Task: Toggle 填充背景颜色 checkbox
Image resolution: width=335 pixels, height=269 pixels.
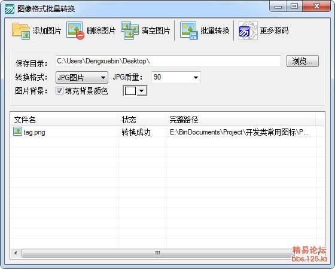Action: coord(59,91)
